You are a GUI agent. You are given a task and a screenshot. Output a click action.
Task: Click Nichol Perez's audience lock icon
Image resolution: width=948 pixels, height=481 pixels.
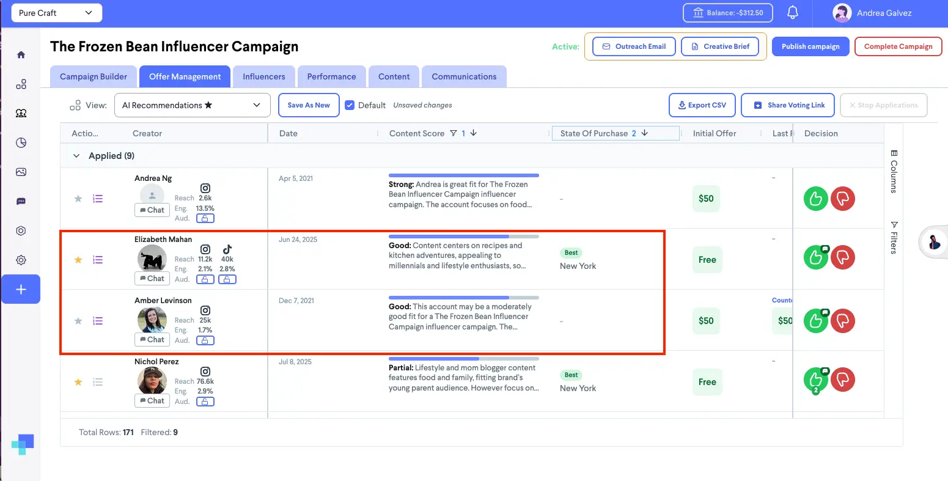[205, 402]
